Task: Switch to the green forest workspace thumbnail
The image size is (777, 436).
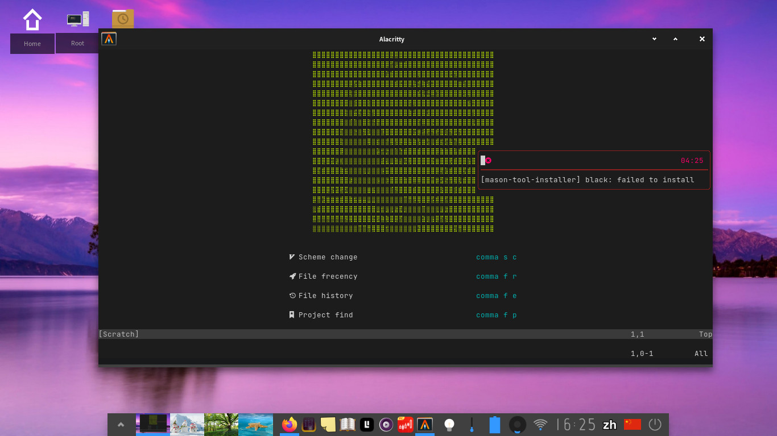Action: coord(221,424)
